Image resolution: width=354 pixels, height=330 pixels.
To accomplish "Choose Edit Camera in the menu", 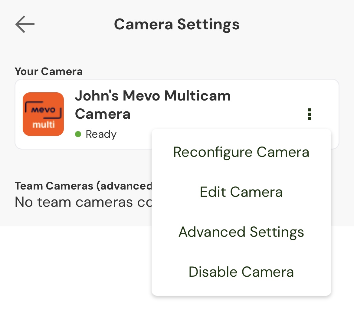I will coord(241,192).
